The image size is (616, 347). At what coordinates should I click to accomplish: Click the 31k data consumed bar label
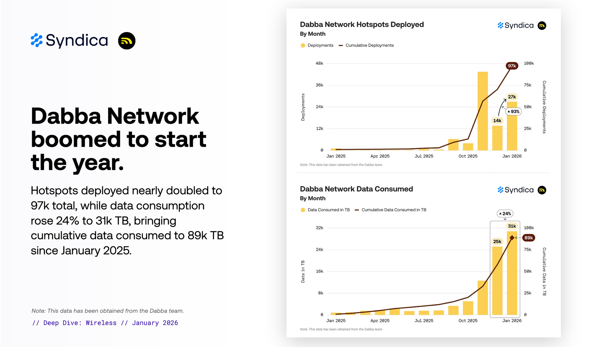click(512, 226)
